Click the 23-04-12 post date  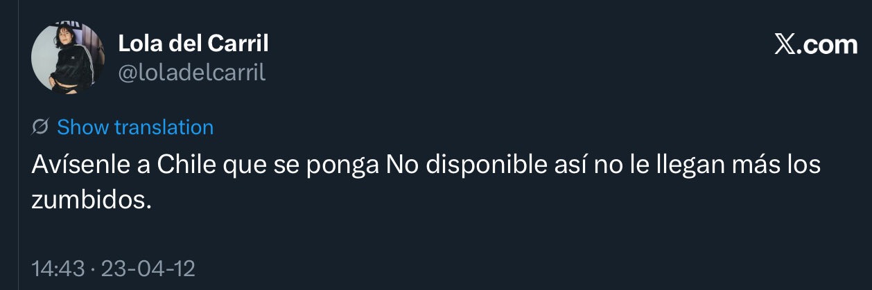point(148,268)
